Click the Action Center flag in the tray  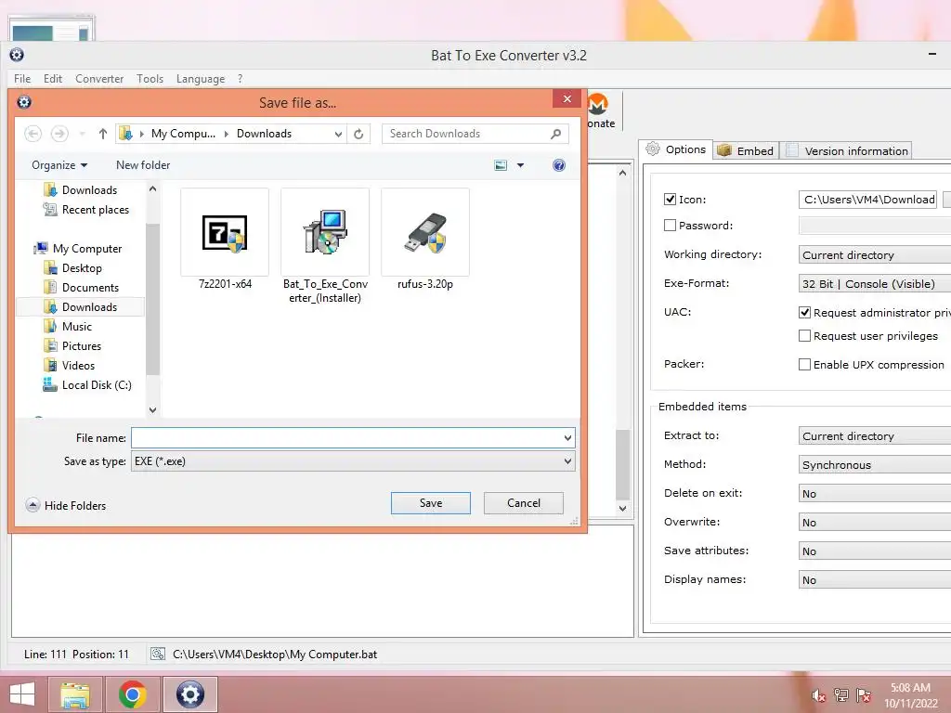864,694
